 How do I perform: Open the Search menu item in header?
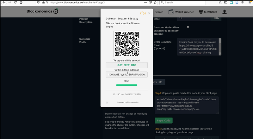[159, 12]
